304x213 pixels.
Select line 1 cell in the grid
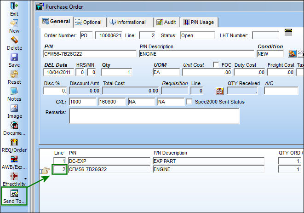(x=60, y=161)
